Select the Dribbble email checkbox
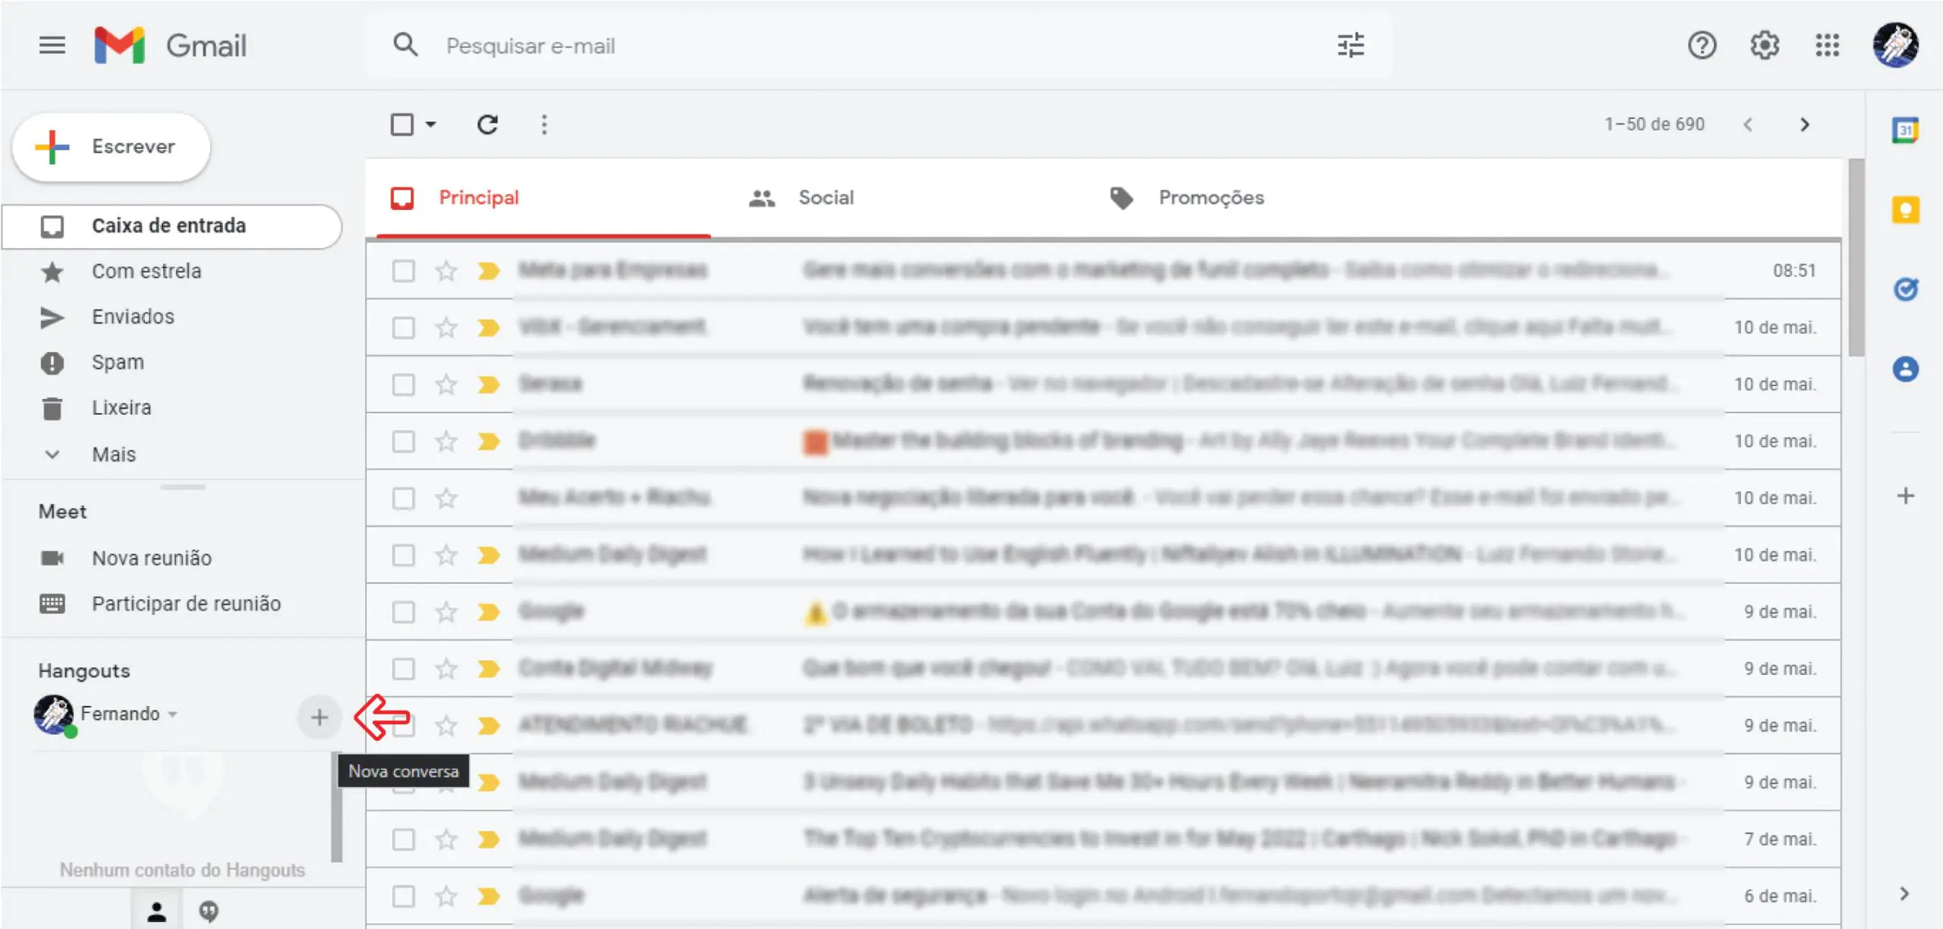Image resolution: width=1943 pixels, height=929 pixels. click(x=403, y=441)
